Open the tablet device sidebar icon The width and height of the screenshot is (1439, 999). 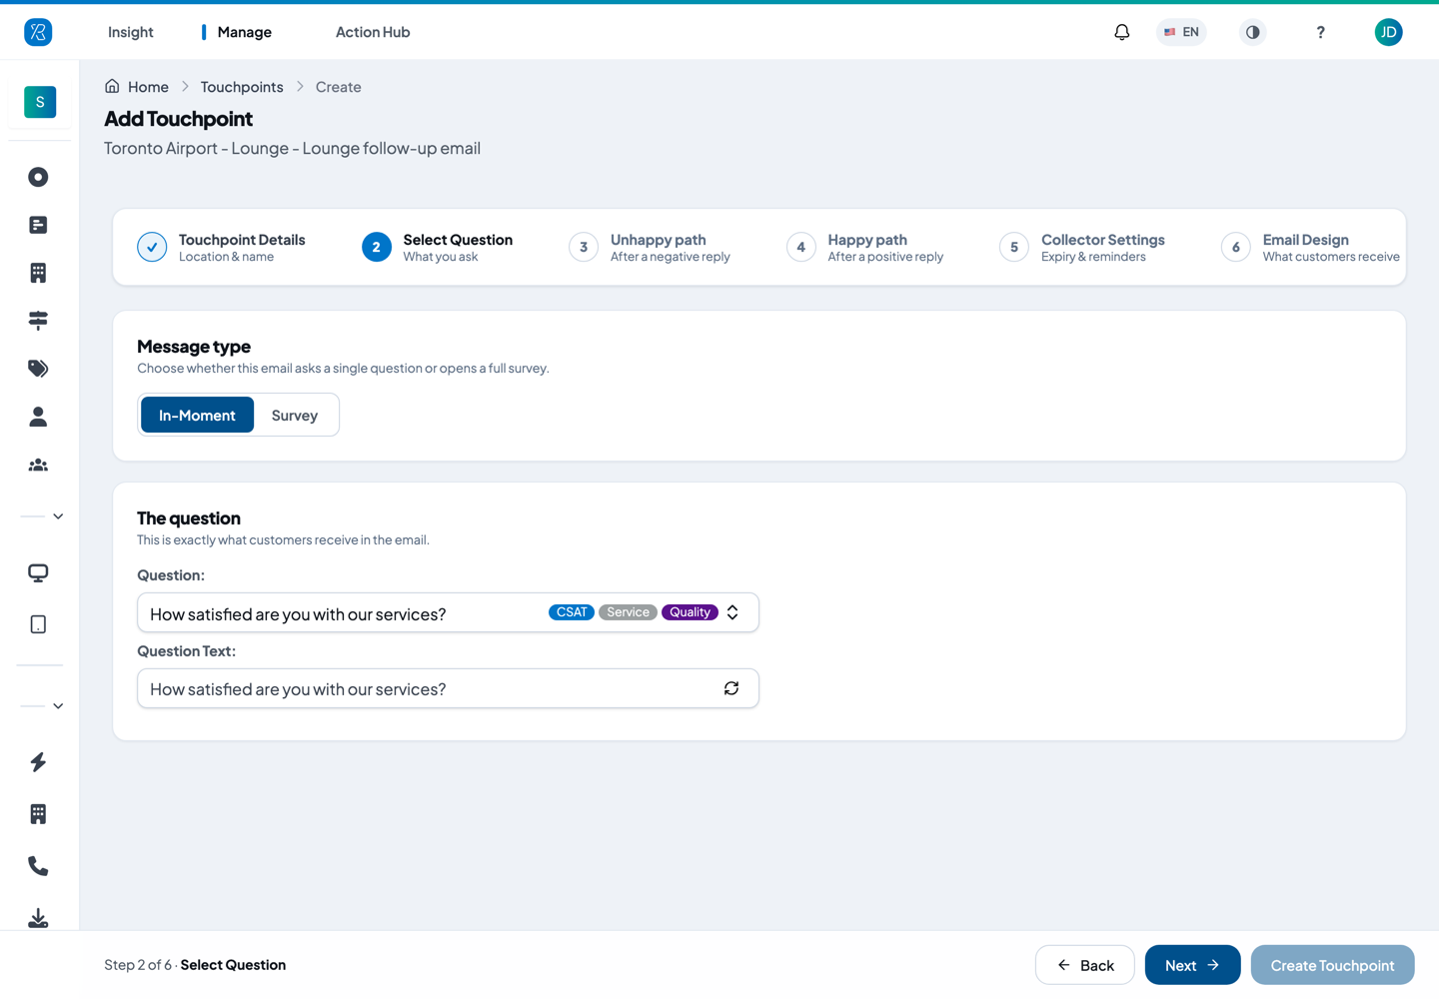coord(38,624)
